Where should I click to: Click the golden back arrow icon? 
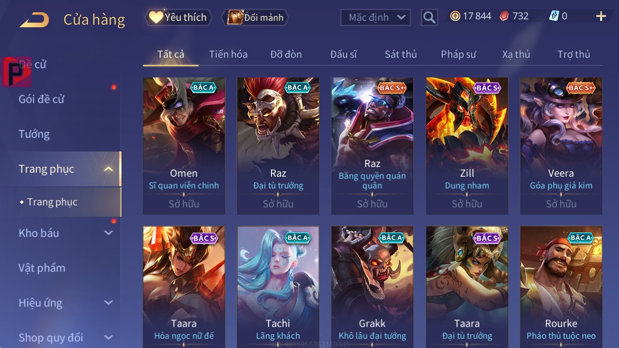point(34,20)
